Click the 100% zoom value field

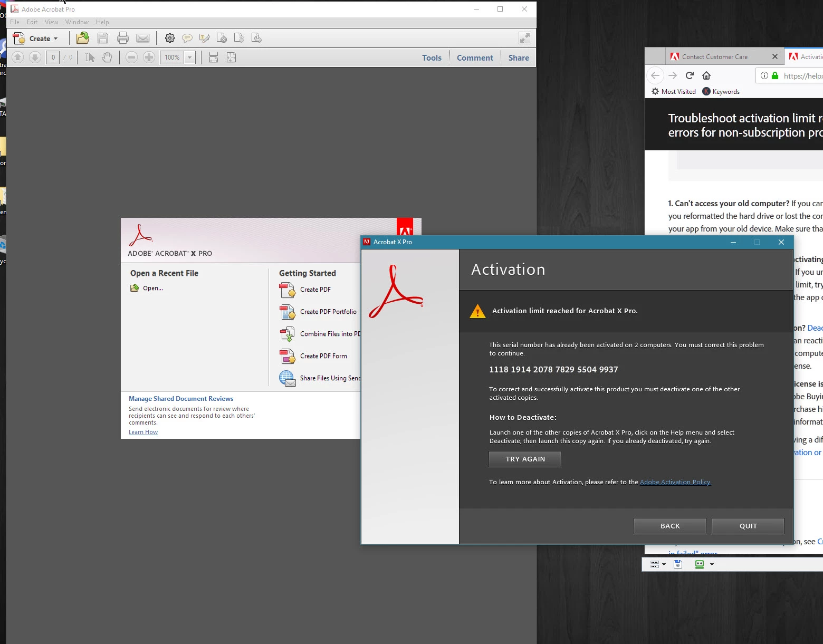[172, 57]
